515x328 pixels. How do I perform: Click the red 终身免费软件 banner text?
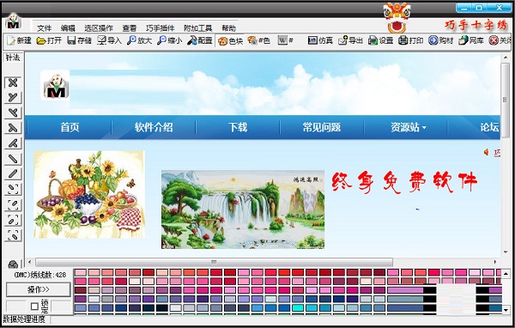(404, 181)
